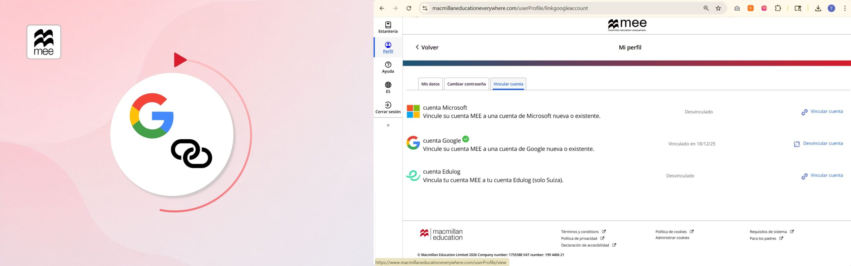Click the camera screenshot extension icon
This screenshot has height=266, width=851.
click(737, 8)
